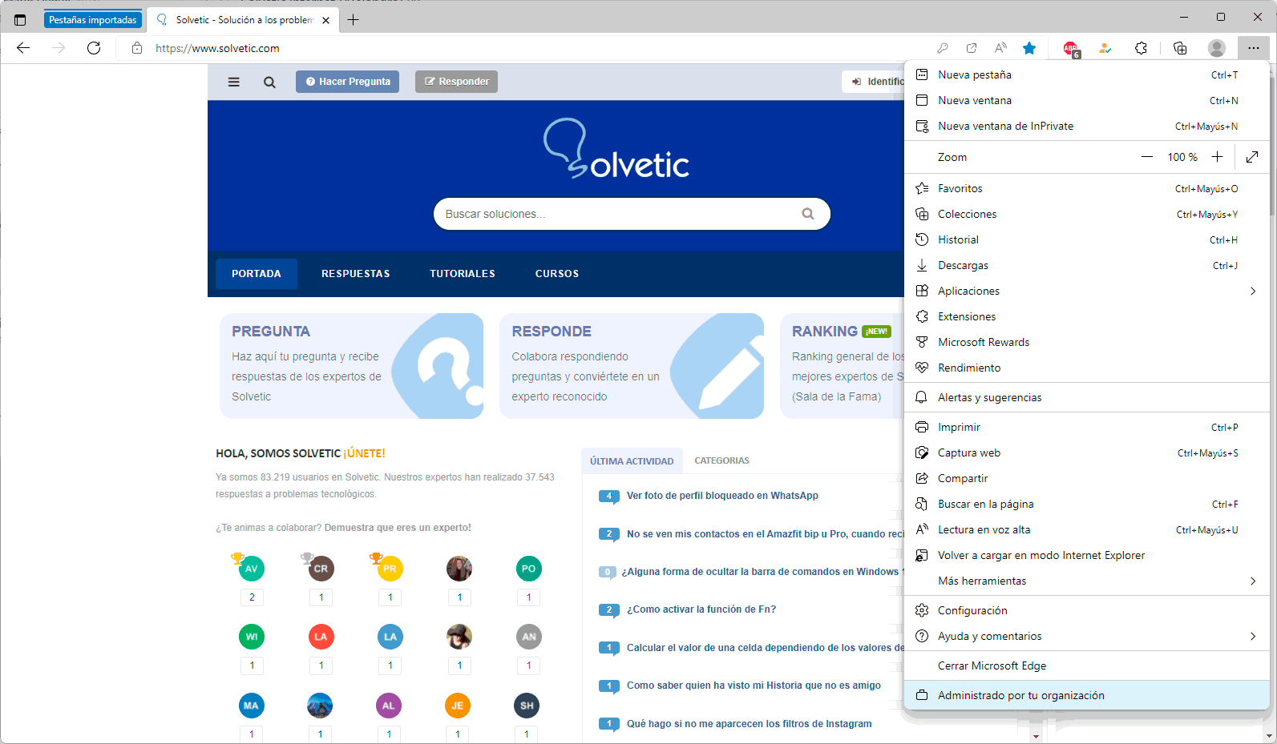Open the Adblock Plus extension icon
This screenshot has width=1277, height=744.
[1071, 49]
